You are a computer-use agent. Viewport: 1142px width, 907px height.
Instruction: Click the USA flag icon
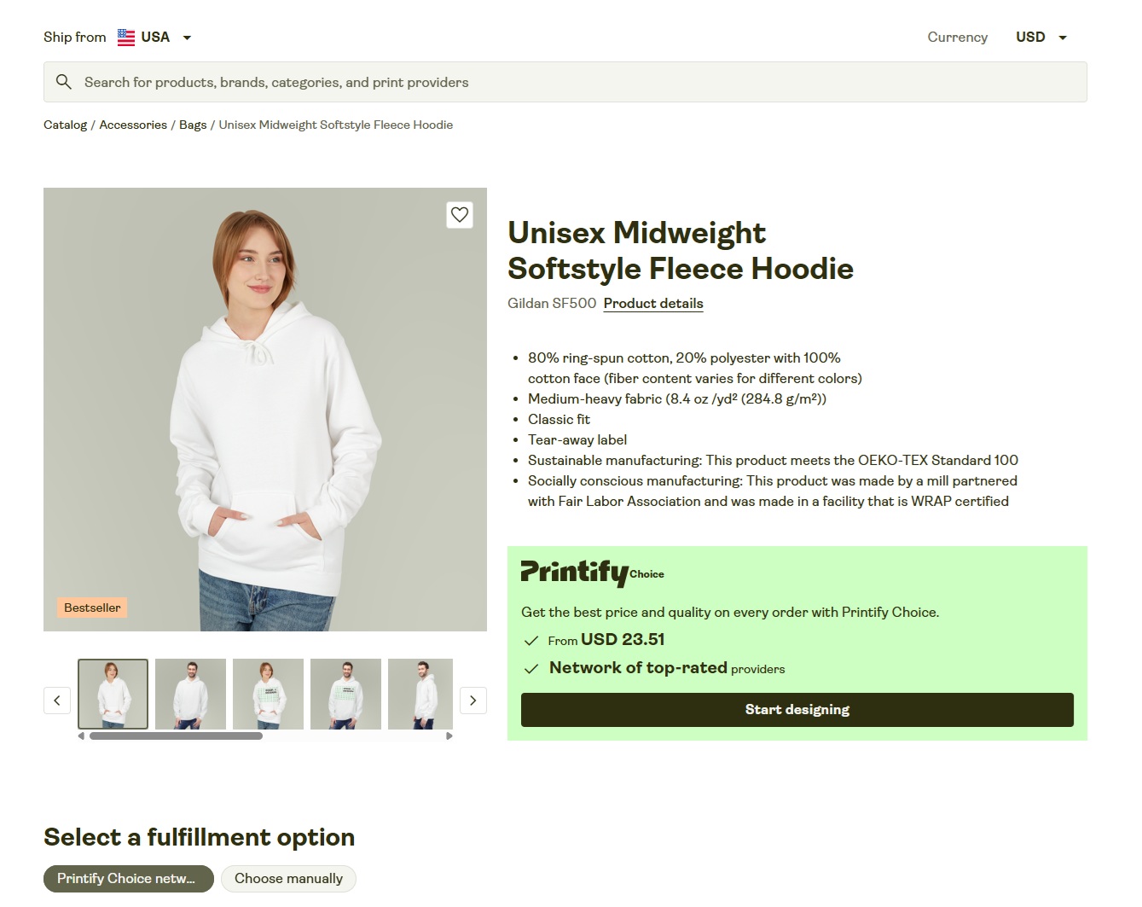pyautogui.click(x=126, y=38)
